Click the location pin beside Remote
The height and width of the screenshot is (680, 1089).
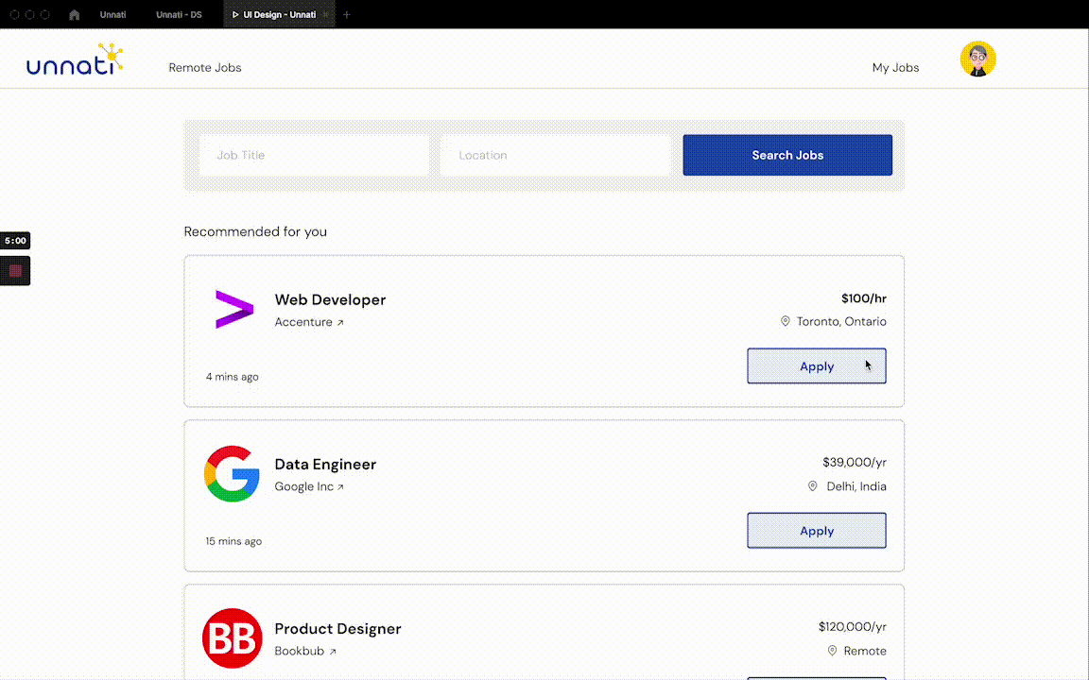coord(832,651)
